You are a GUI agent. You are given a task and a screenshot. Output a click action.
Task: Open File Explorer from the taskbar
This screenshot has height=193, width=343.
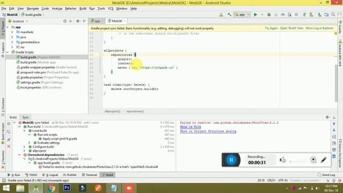[x=20, y=188]
